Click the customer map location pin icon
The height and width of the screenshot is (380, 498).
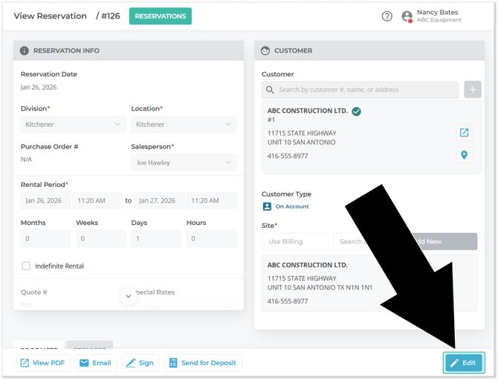coord(464,155)
